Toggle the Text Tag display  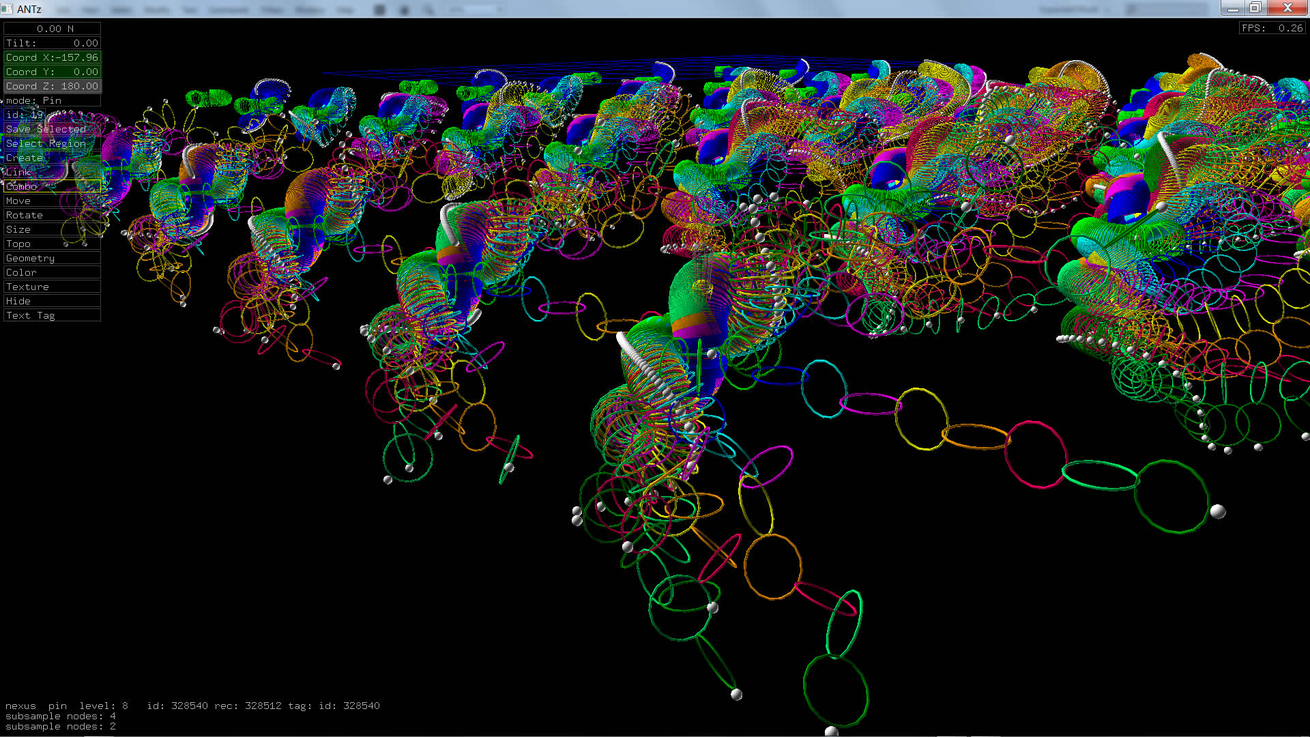(x=52, y=315)
